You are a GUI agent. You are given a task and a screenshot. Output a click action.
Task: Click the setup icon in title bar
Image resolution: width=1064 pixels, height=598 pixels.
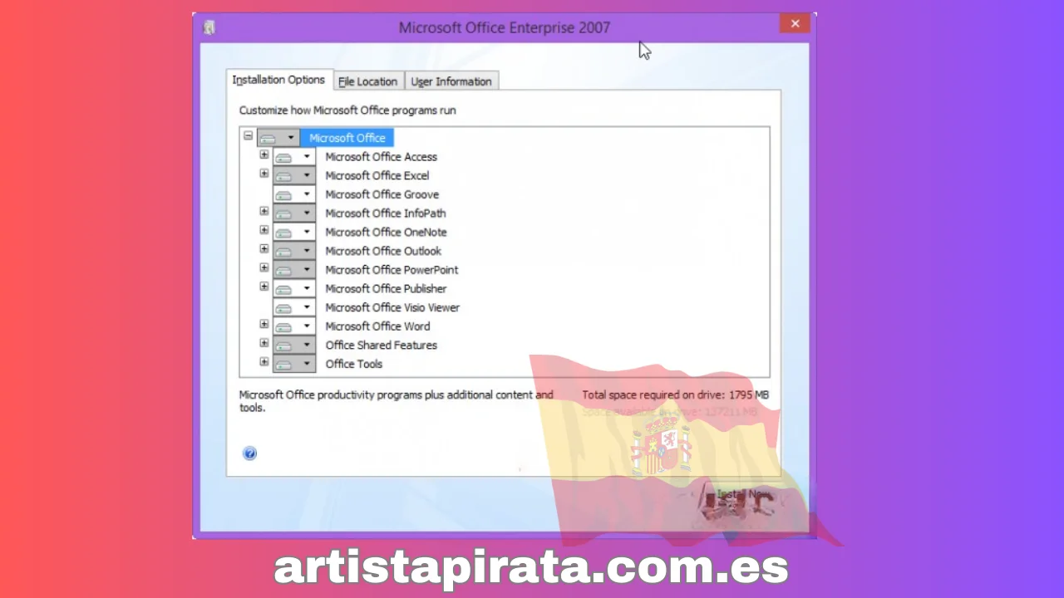(209, 27)
